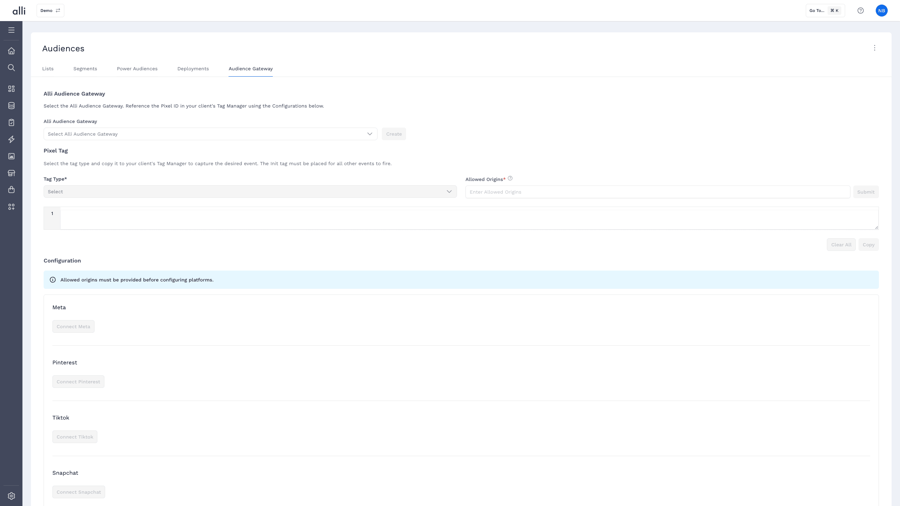Open search from the sidebar magnifier icon
This screenshot has width=900, height=506.
[x=11, y=67]
